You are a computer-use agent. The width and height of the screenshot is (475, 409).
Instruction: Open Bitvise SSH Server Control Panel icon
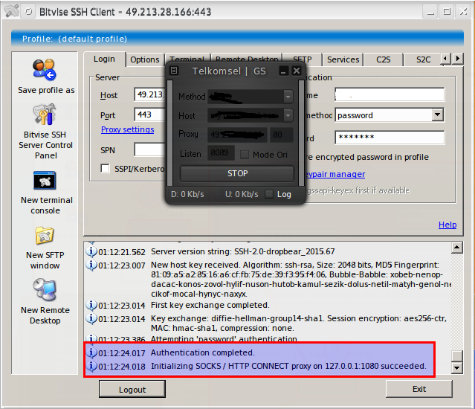pyautogui.click(x=45, y=115)
